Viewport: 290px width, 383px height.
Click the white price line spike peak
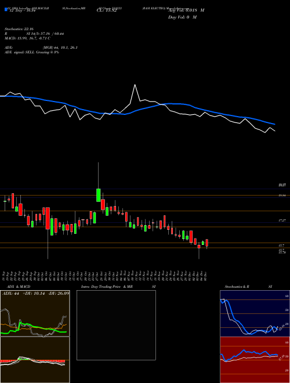click(135, 85)
